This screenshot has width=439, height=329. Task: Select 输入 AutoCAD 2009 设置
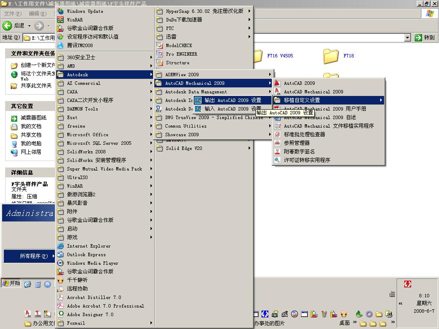point(232,109)
